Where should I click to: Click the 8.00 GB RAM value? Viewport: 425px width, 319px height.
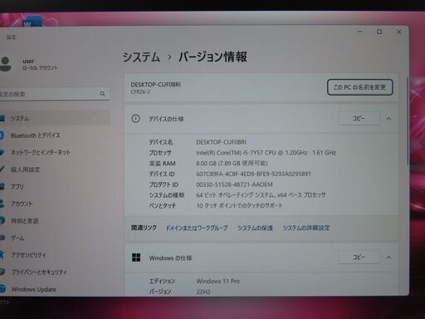[232, 164]
